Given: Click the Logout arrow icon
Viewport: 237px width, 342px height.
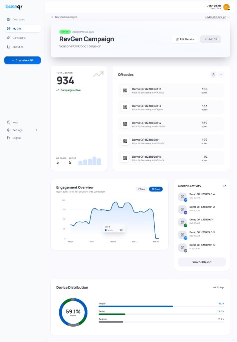Looking at the screenshot, I should click(x=9, y=138).
